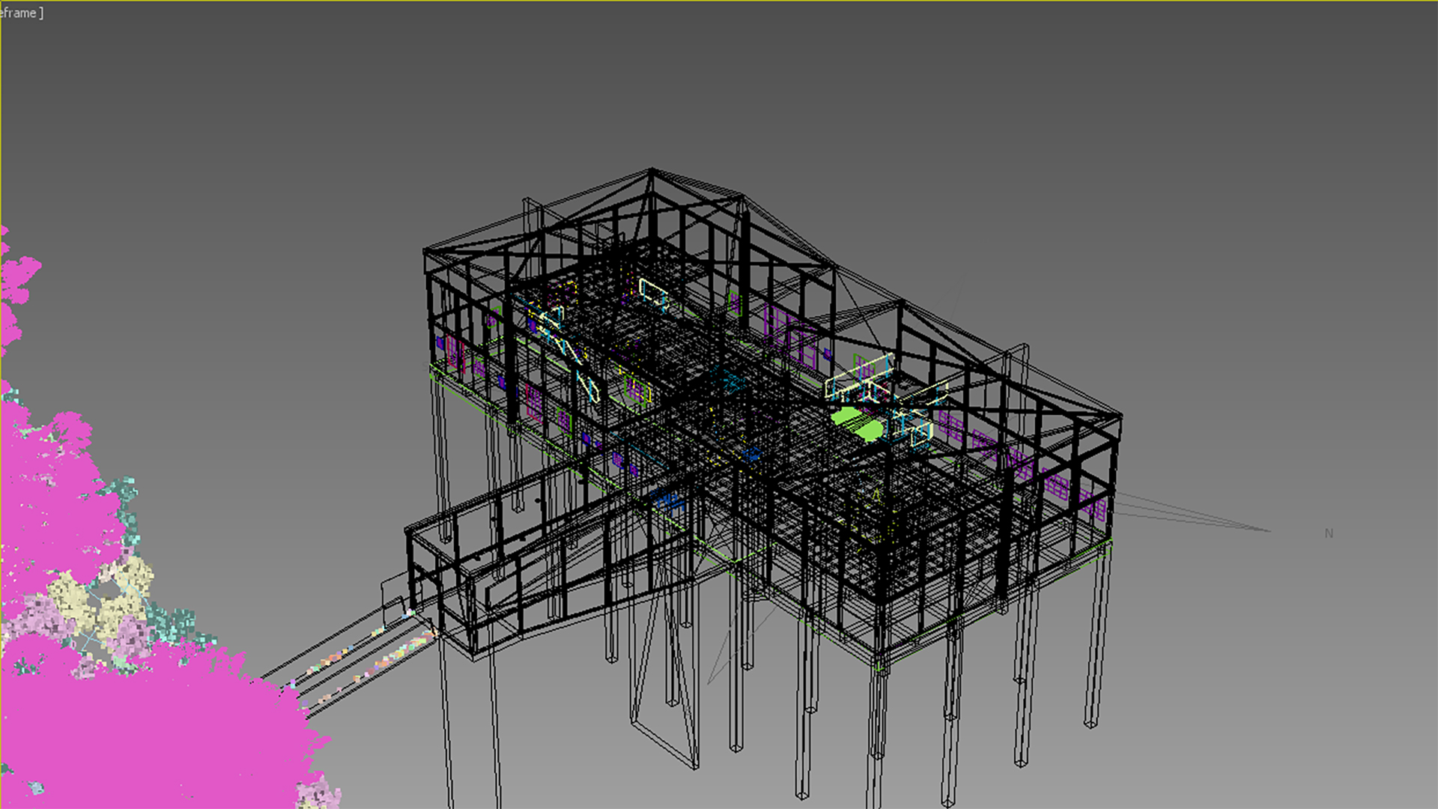1438x809 pixels.
Task: Select the blue object at building center
Action: (x=751, y=454)
